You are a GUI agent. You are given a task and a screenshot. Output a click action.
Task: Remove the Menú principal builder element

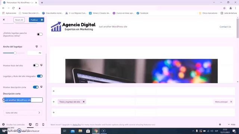(x=231, y=102)
